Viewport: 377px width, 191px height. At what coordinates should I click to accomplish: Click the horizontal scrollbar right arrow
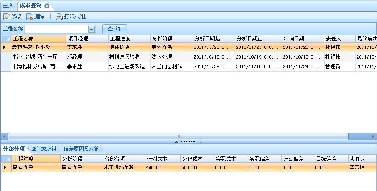click(373, 137)
